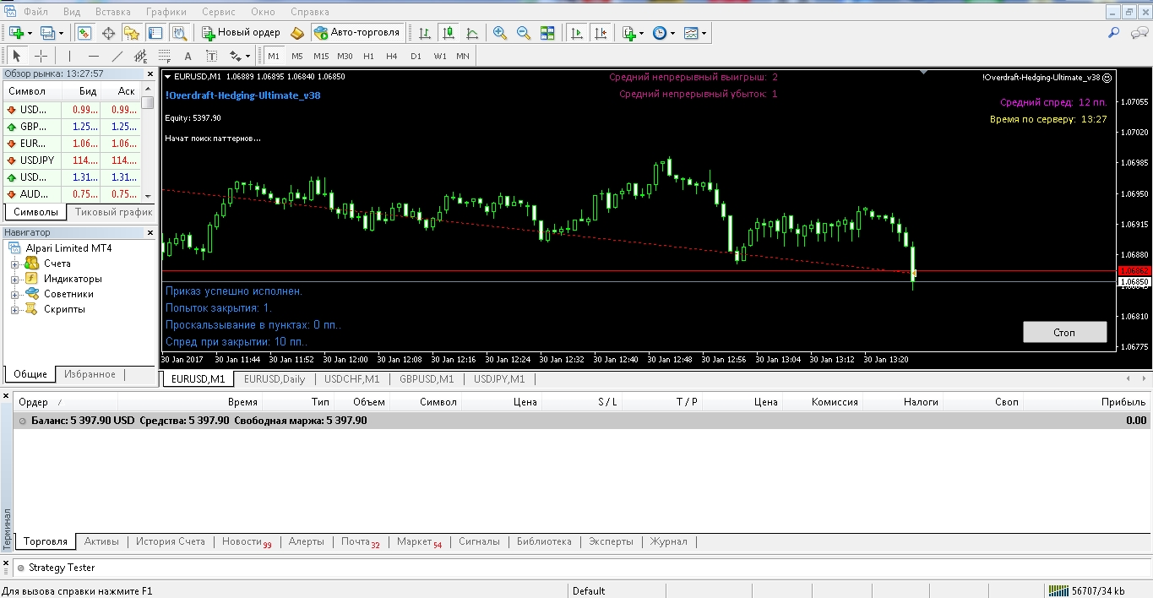Open the Файл menu
This screenshot has width=1153, height=598.
[x=35, y=12]
